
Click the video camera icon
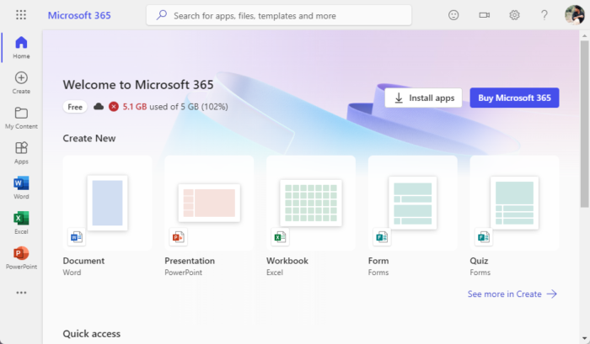(x=484, y=15)
